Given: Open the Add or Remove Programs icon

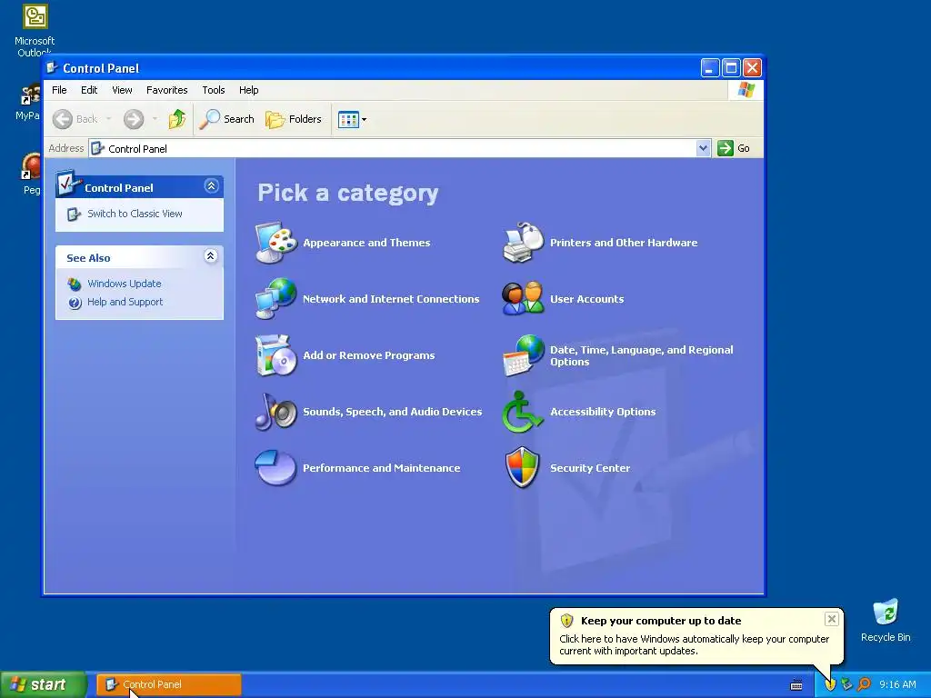Looking at the screenshot, I should (276, 355).
